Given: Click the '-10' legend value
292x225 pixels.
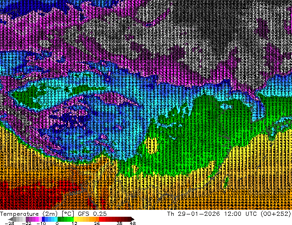Looking at the screenshot, I should (x=41, y=223).
